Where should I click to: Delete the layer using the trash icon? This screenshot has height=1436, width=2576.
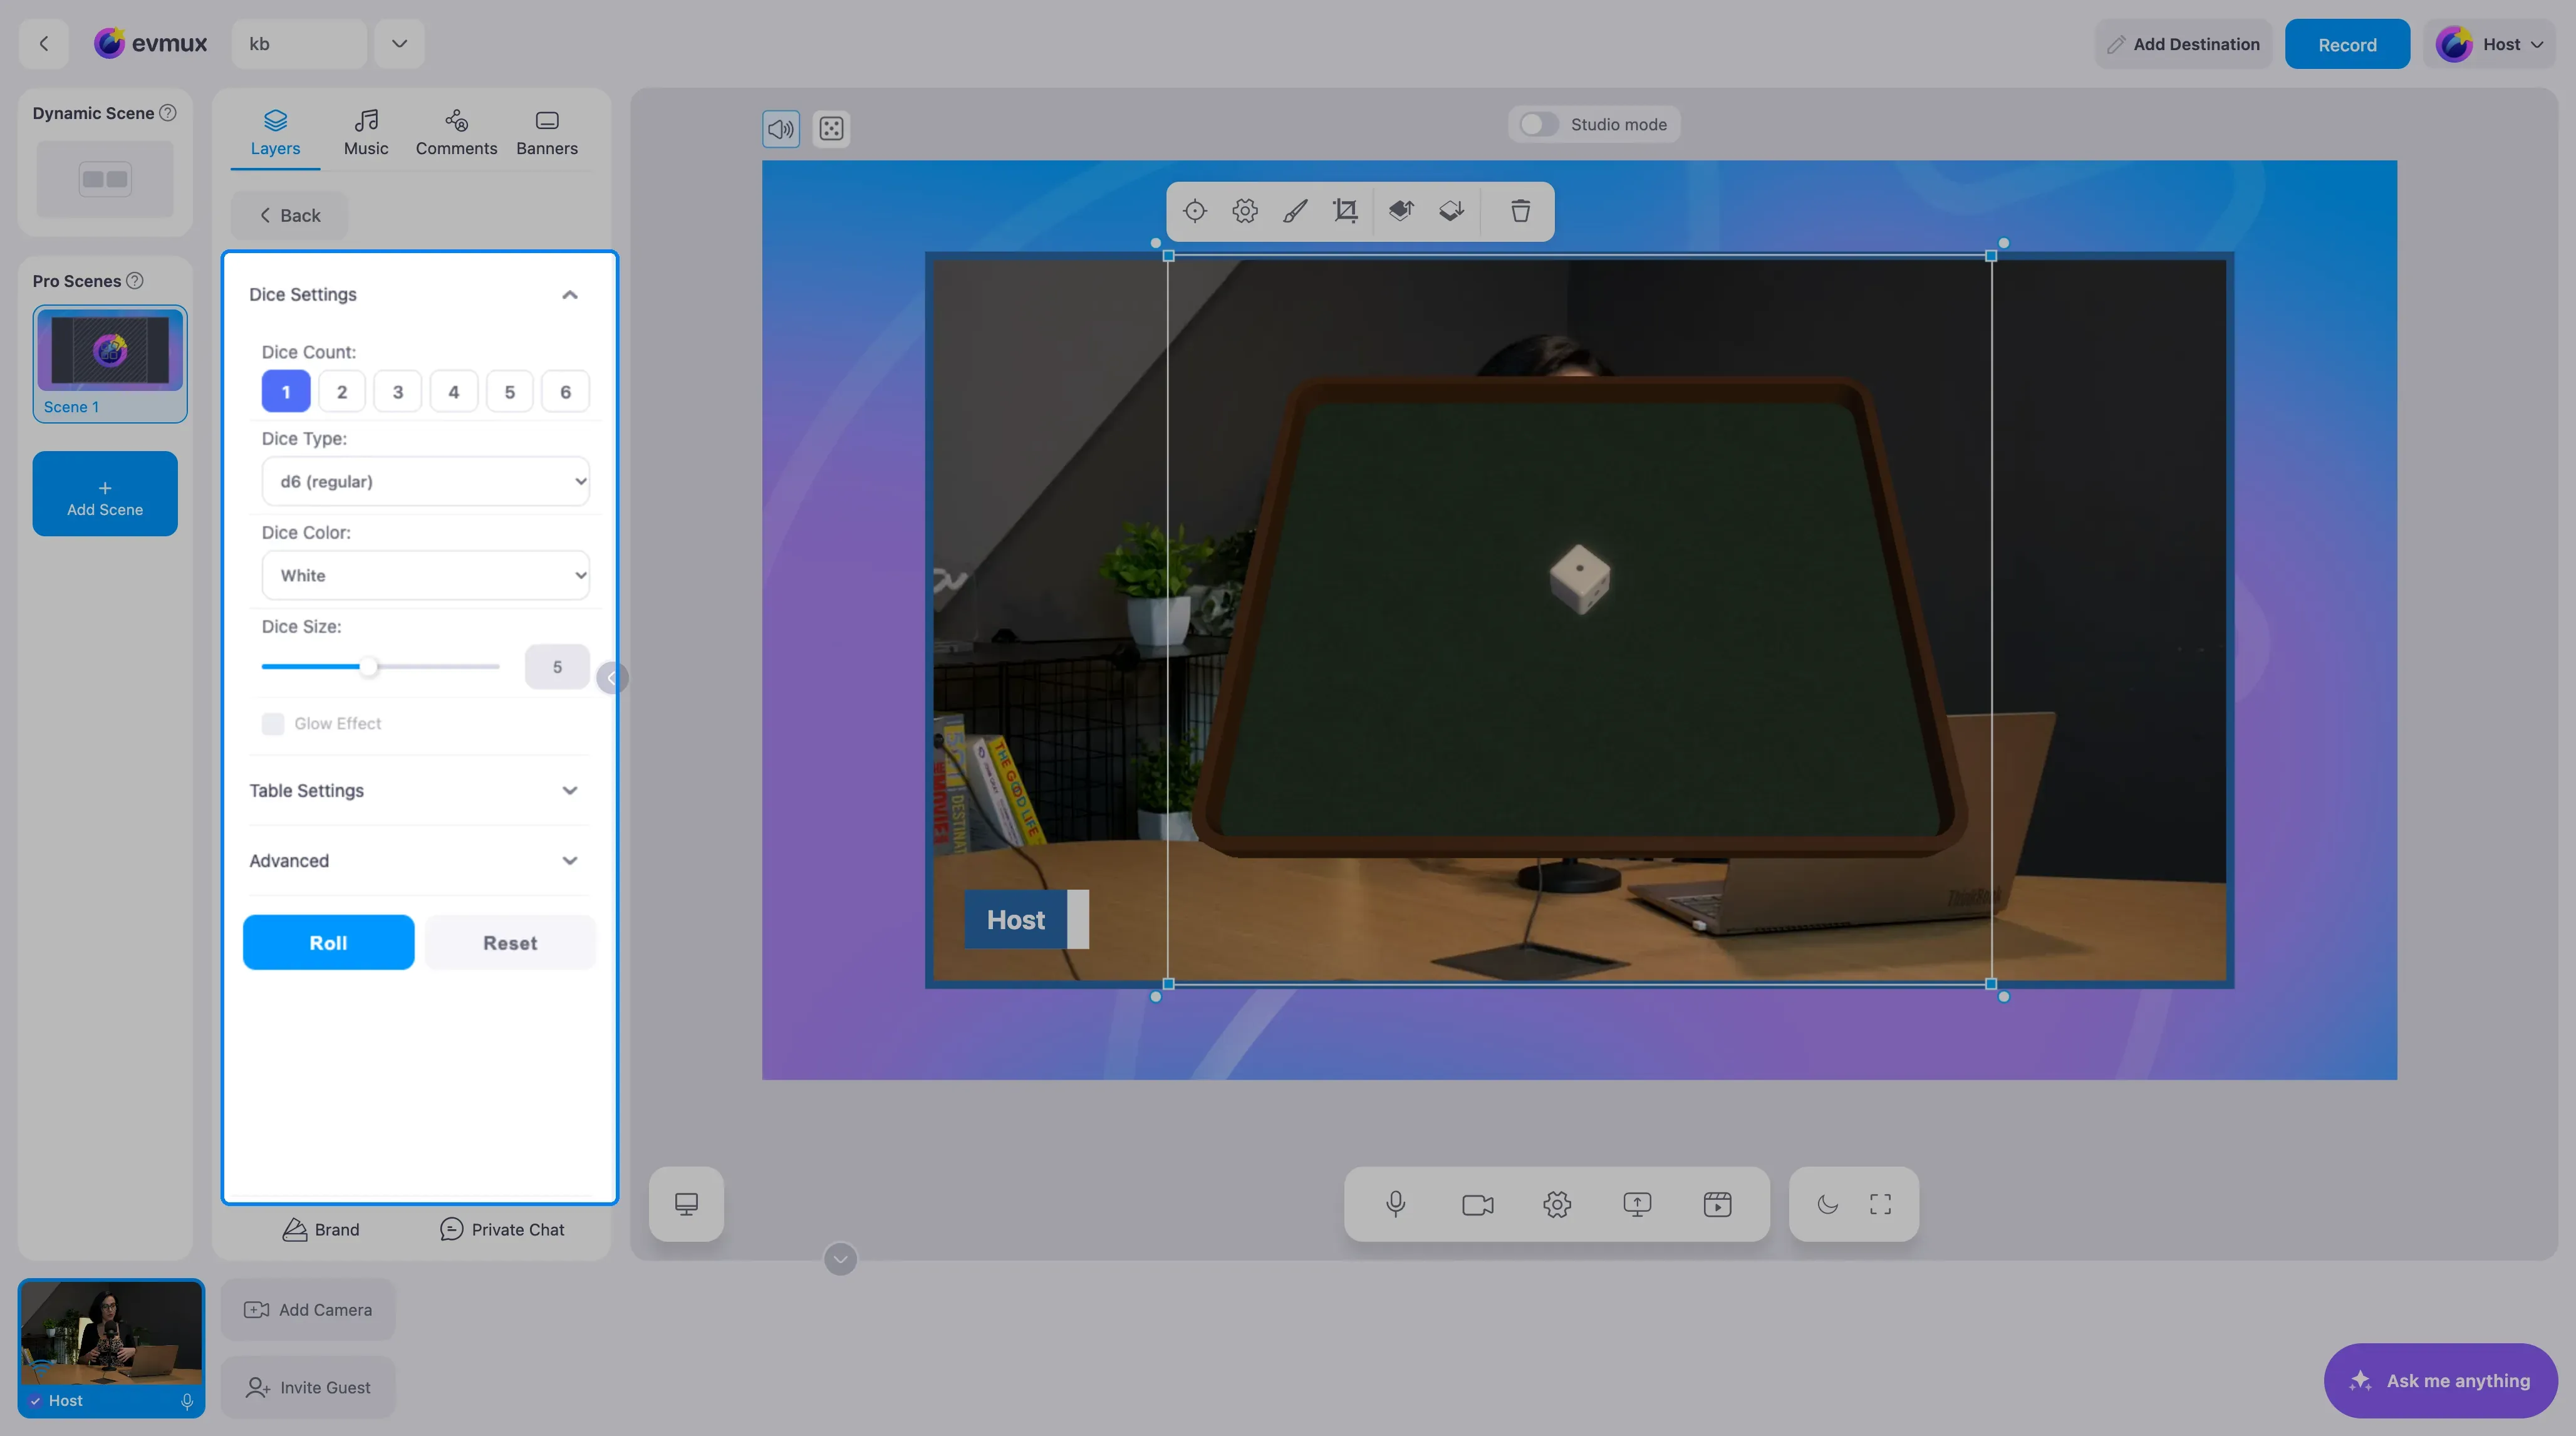coord(1520,211)
